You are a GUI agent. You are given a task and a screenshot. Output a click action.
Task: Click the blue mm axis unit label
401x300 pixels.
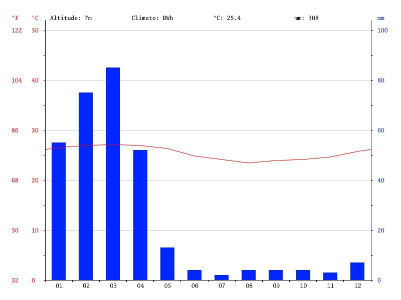(x=381, y=18)
